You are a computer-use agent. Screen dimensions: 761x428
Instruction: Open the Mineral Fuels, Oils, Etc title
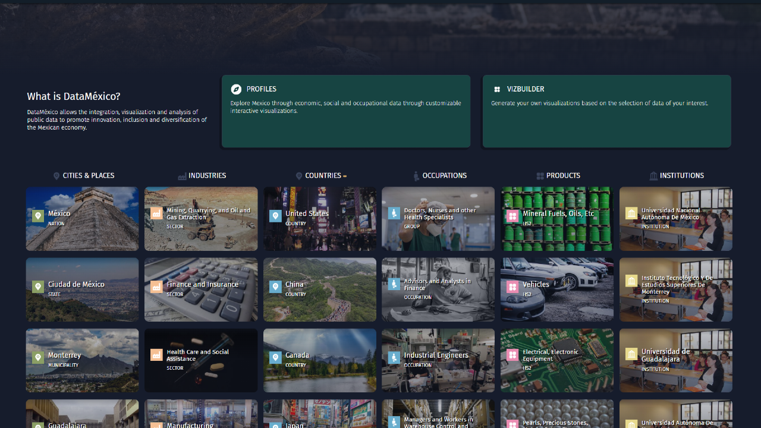[558, 213]
